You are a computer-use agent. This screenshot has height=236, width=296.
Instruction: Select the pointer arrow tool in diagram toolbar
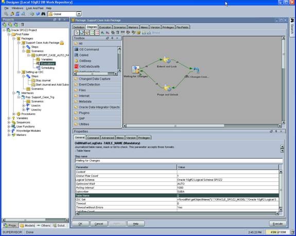coord(77,32)
